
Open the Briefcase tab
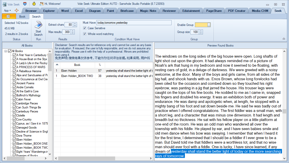pos(127,11)
